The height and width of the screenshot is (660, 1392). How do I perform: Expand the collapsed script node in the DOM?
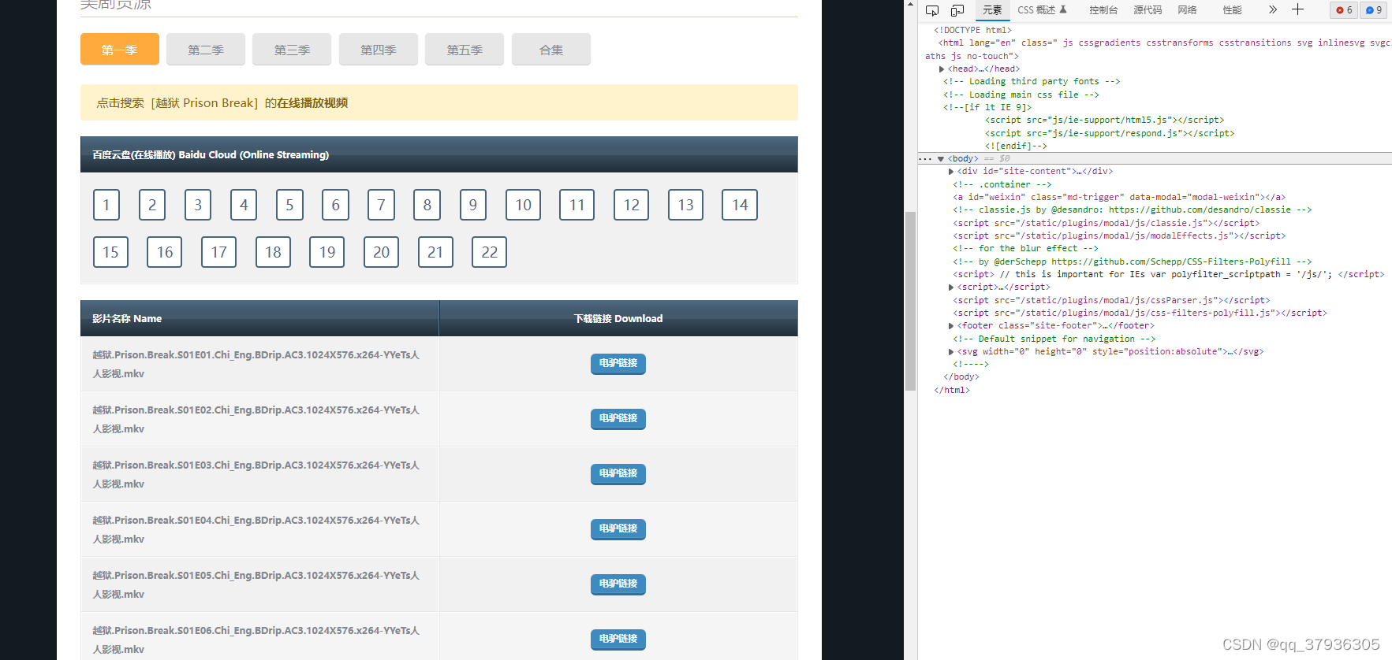click(951, 287)
